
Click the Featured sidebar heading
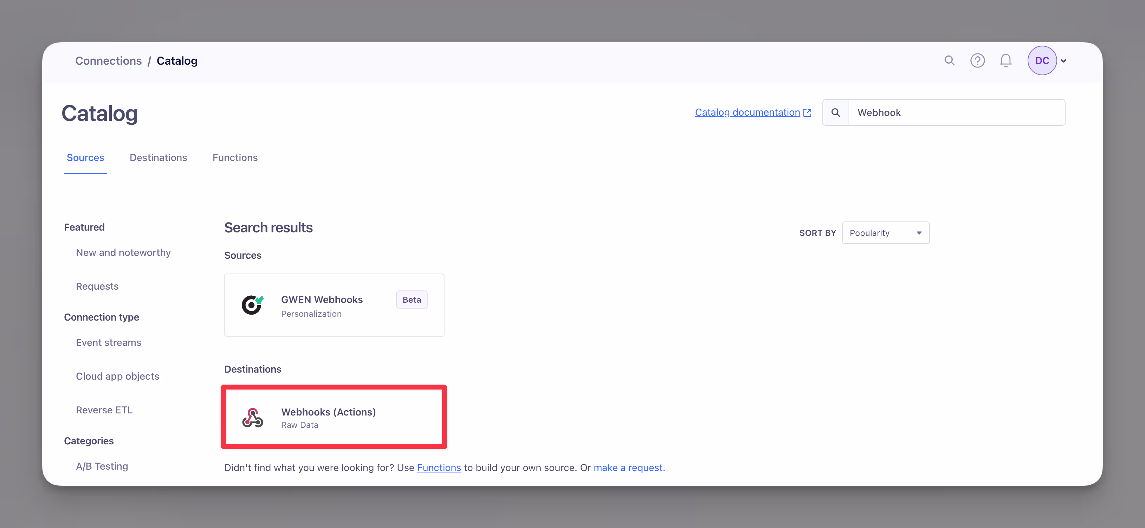point(84,227)
